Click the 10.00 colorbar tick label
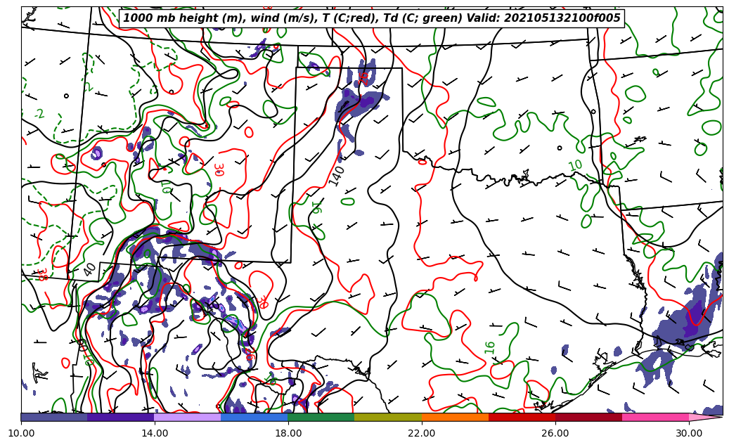Viewport: 729px width, 445px height. (x=21, y=433)
